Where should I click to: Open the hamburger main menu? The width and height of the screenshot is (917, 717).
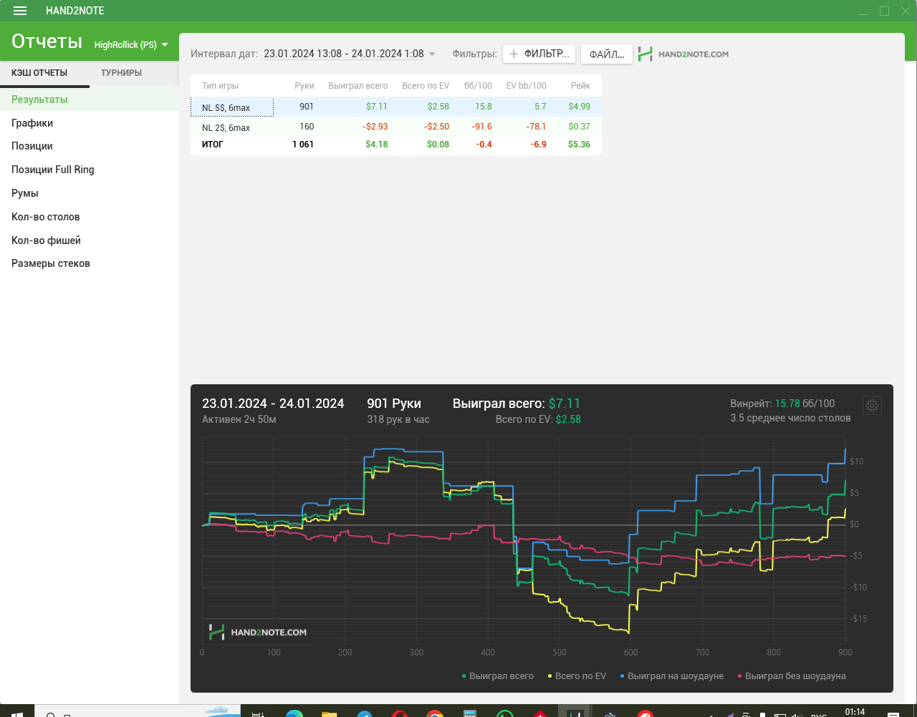(x=20, y=11)
